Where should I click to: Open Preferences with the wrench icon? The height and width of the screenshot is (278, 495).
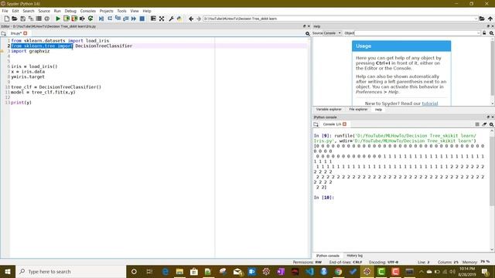tap(171, 19)
